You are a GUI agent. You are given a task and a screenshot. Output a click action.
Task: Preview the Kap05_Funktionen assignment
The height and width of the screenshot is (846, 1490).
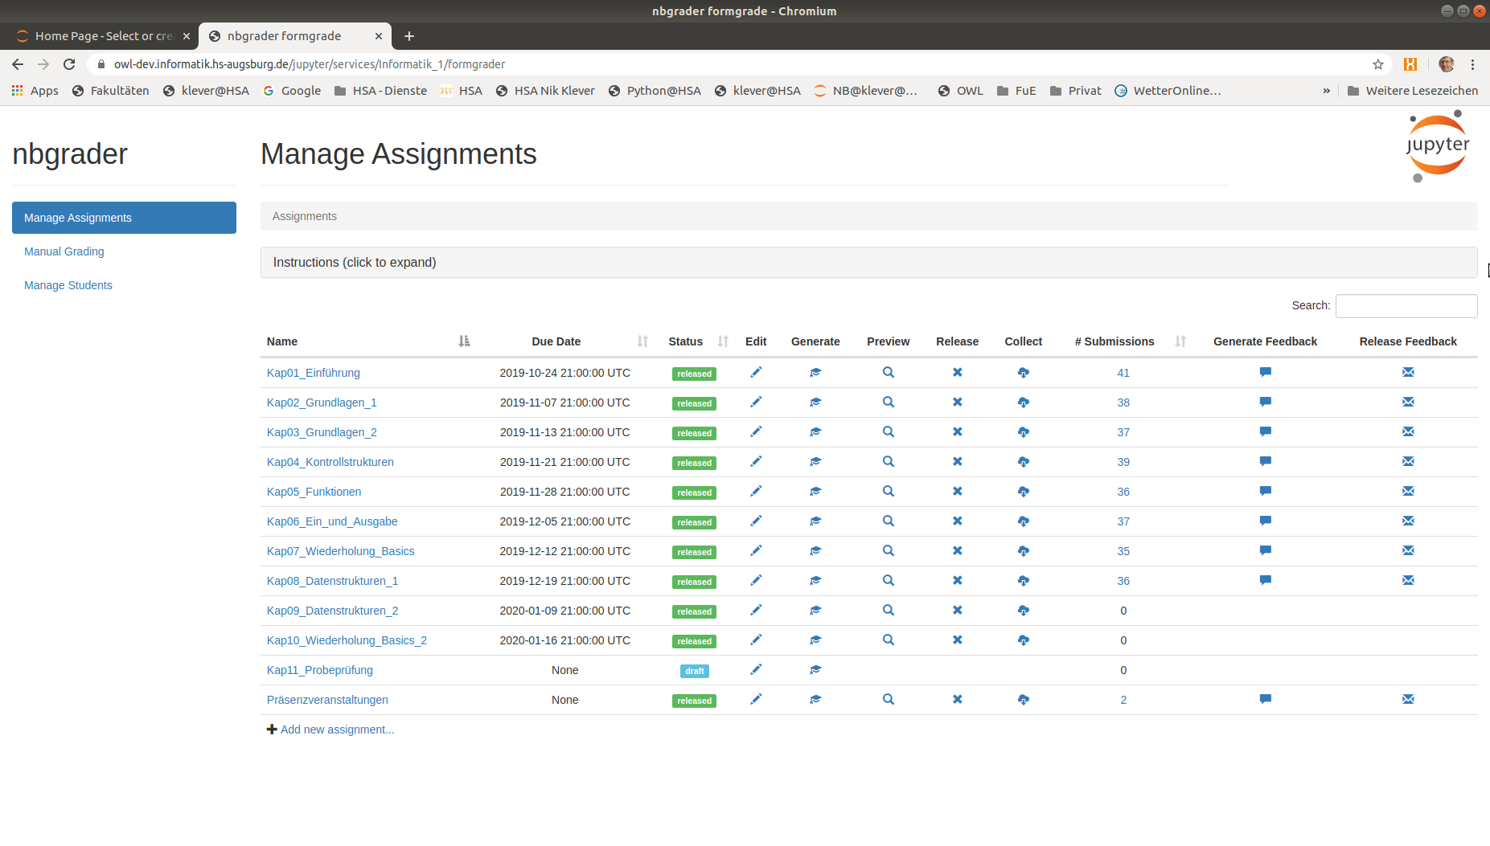(x=888, y=491)
